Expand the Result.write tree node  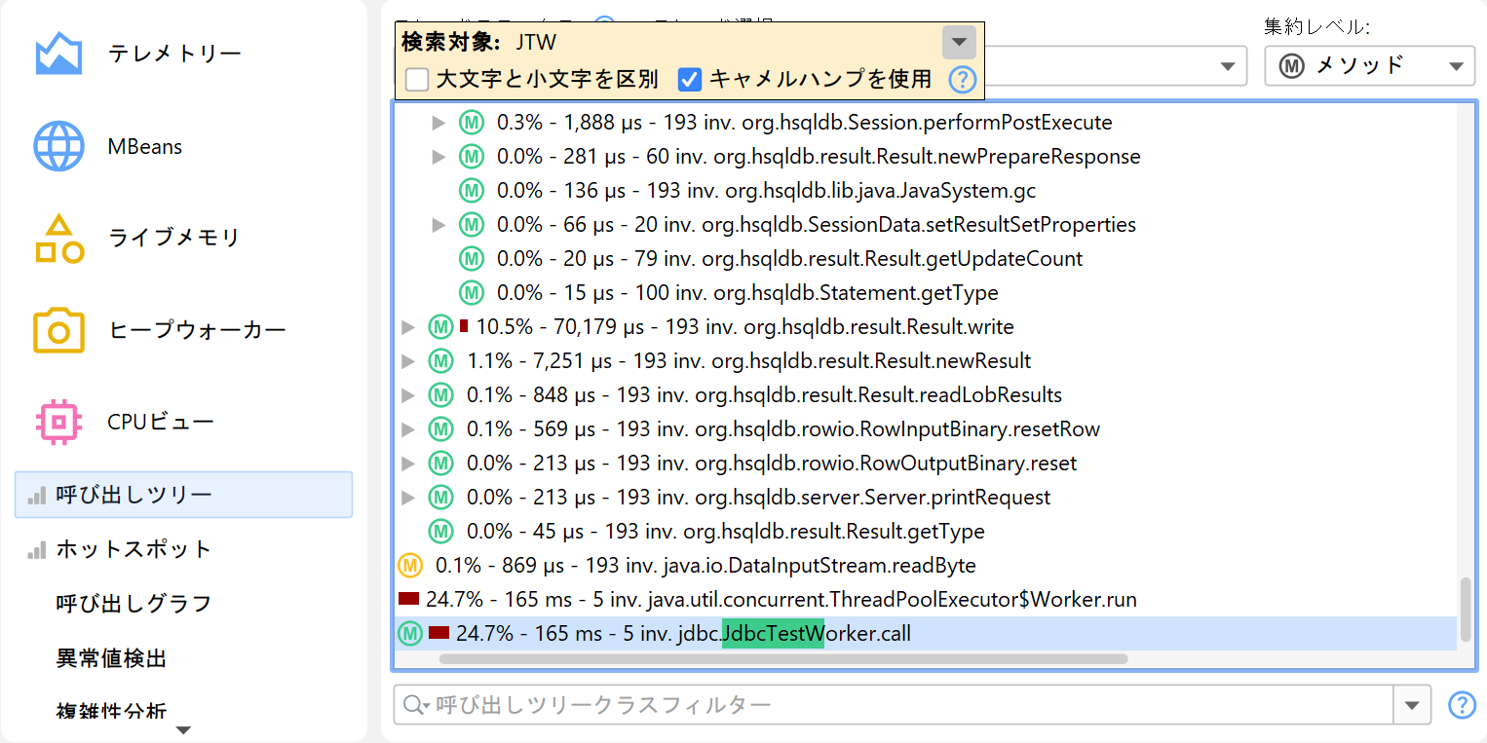point(408,327)
